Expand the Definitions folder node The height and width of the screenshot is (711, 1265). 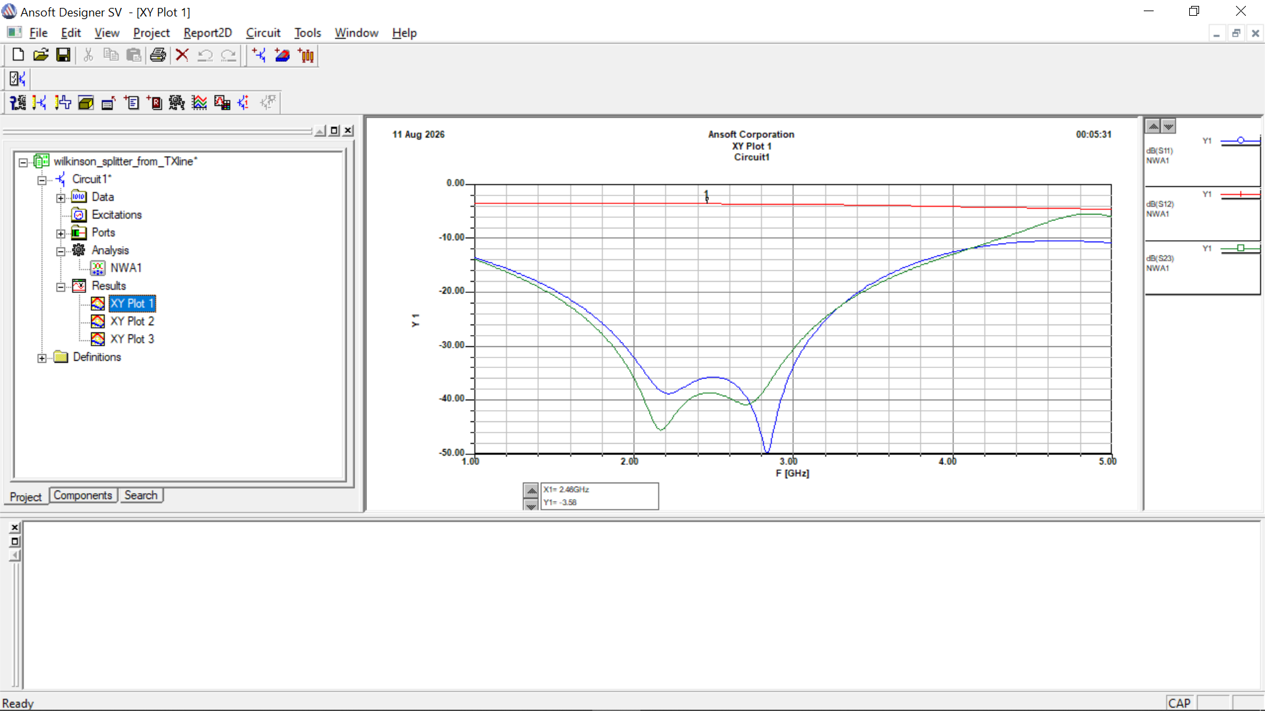click(x=42, y=357)
